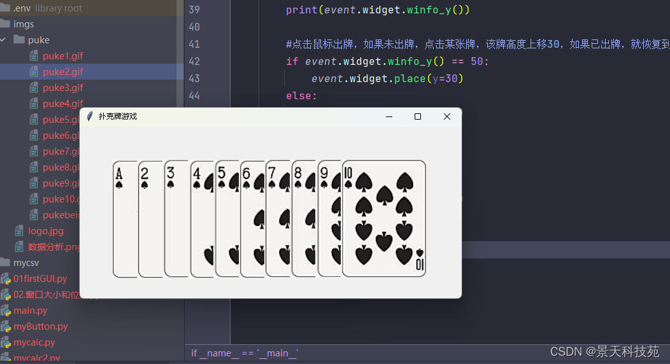Screen dimensions: 670x364
Task: Click the puke10 file icon
Action: tap(34, 199)
